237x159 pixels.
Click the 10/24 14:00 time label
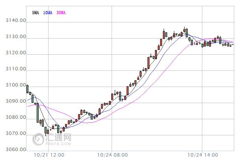point(203,155)
